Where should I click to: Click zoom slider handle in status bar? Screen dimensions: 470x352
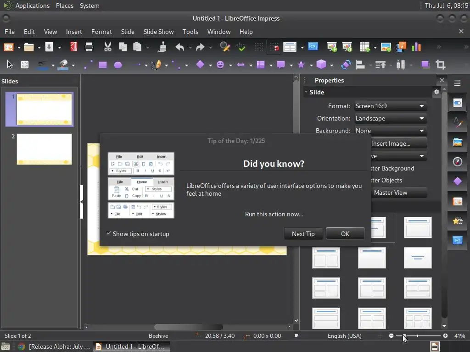404,336
